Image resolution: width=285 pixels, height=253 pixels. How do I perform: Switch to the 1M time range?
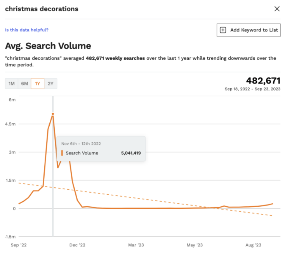coord(12,84)
